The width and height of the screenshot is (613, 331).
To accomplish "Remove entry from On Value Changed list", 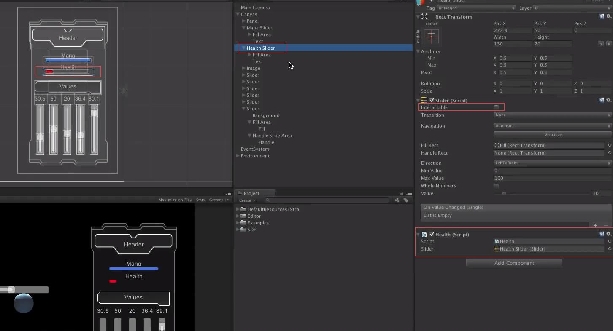I will (x=606, y=225).
